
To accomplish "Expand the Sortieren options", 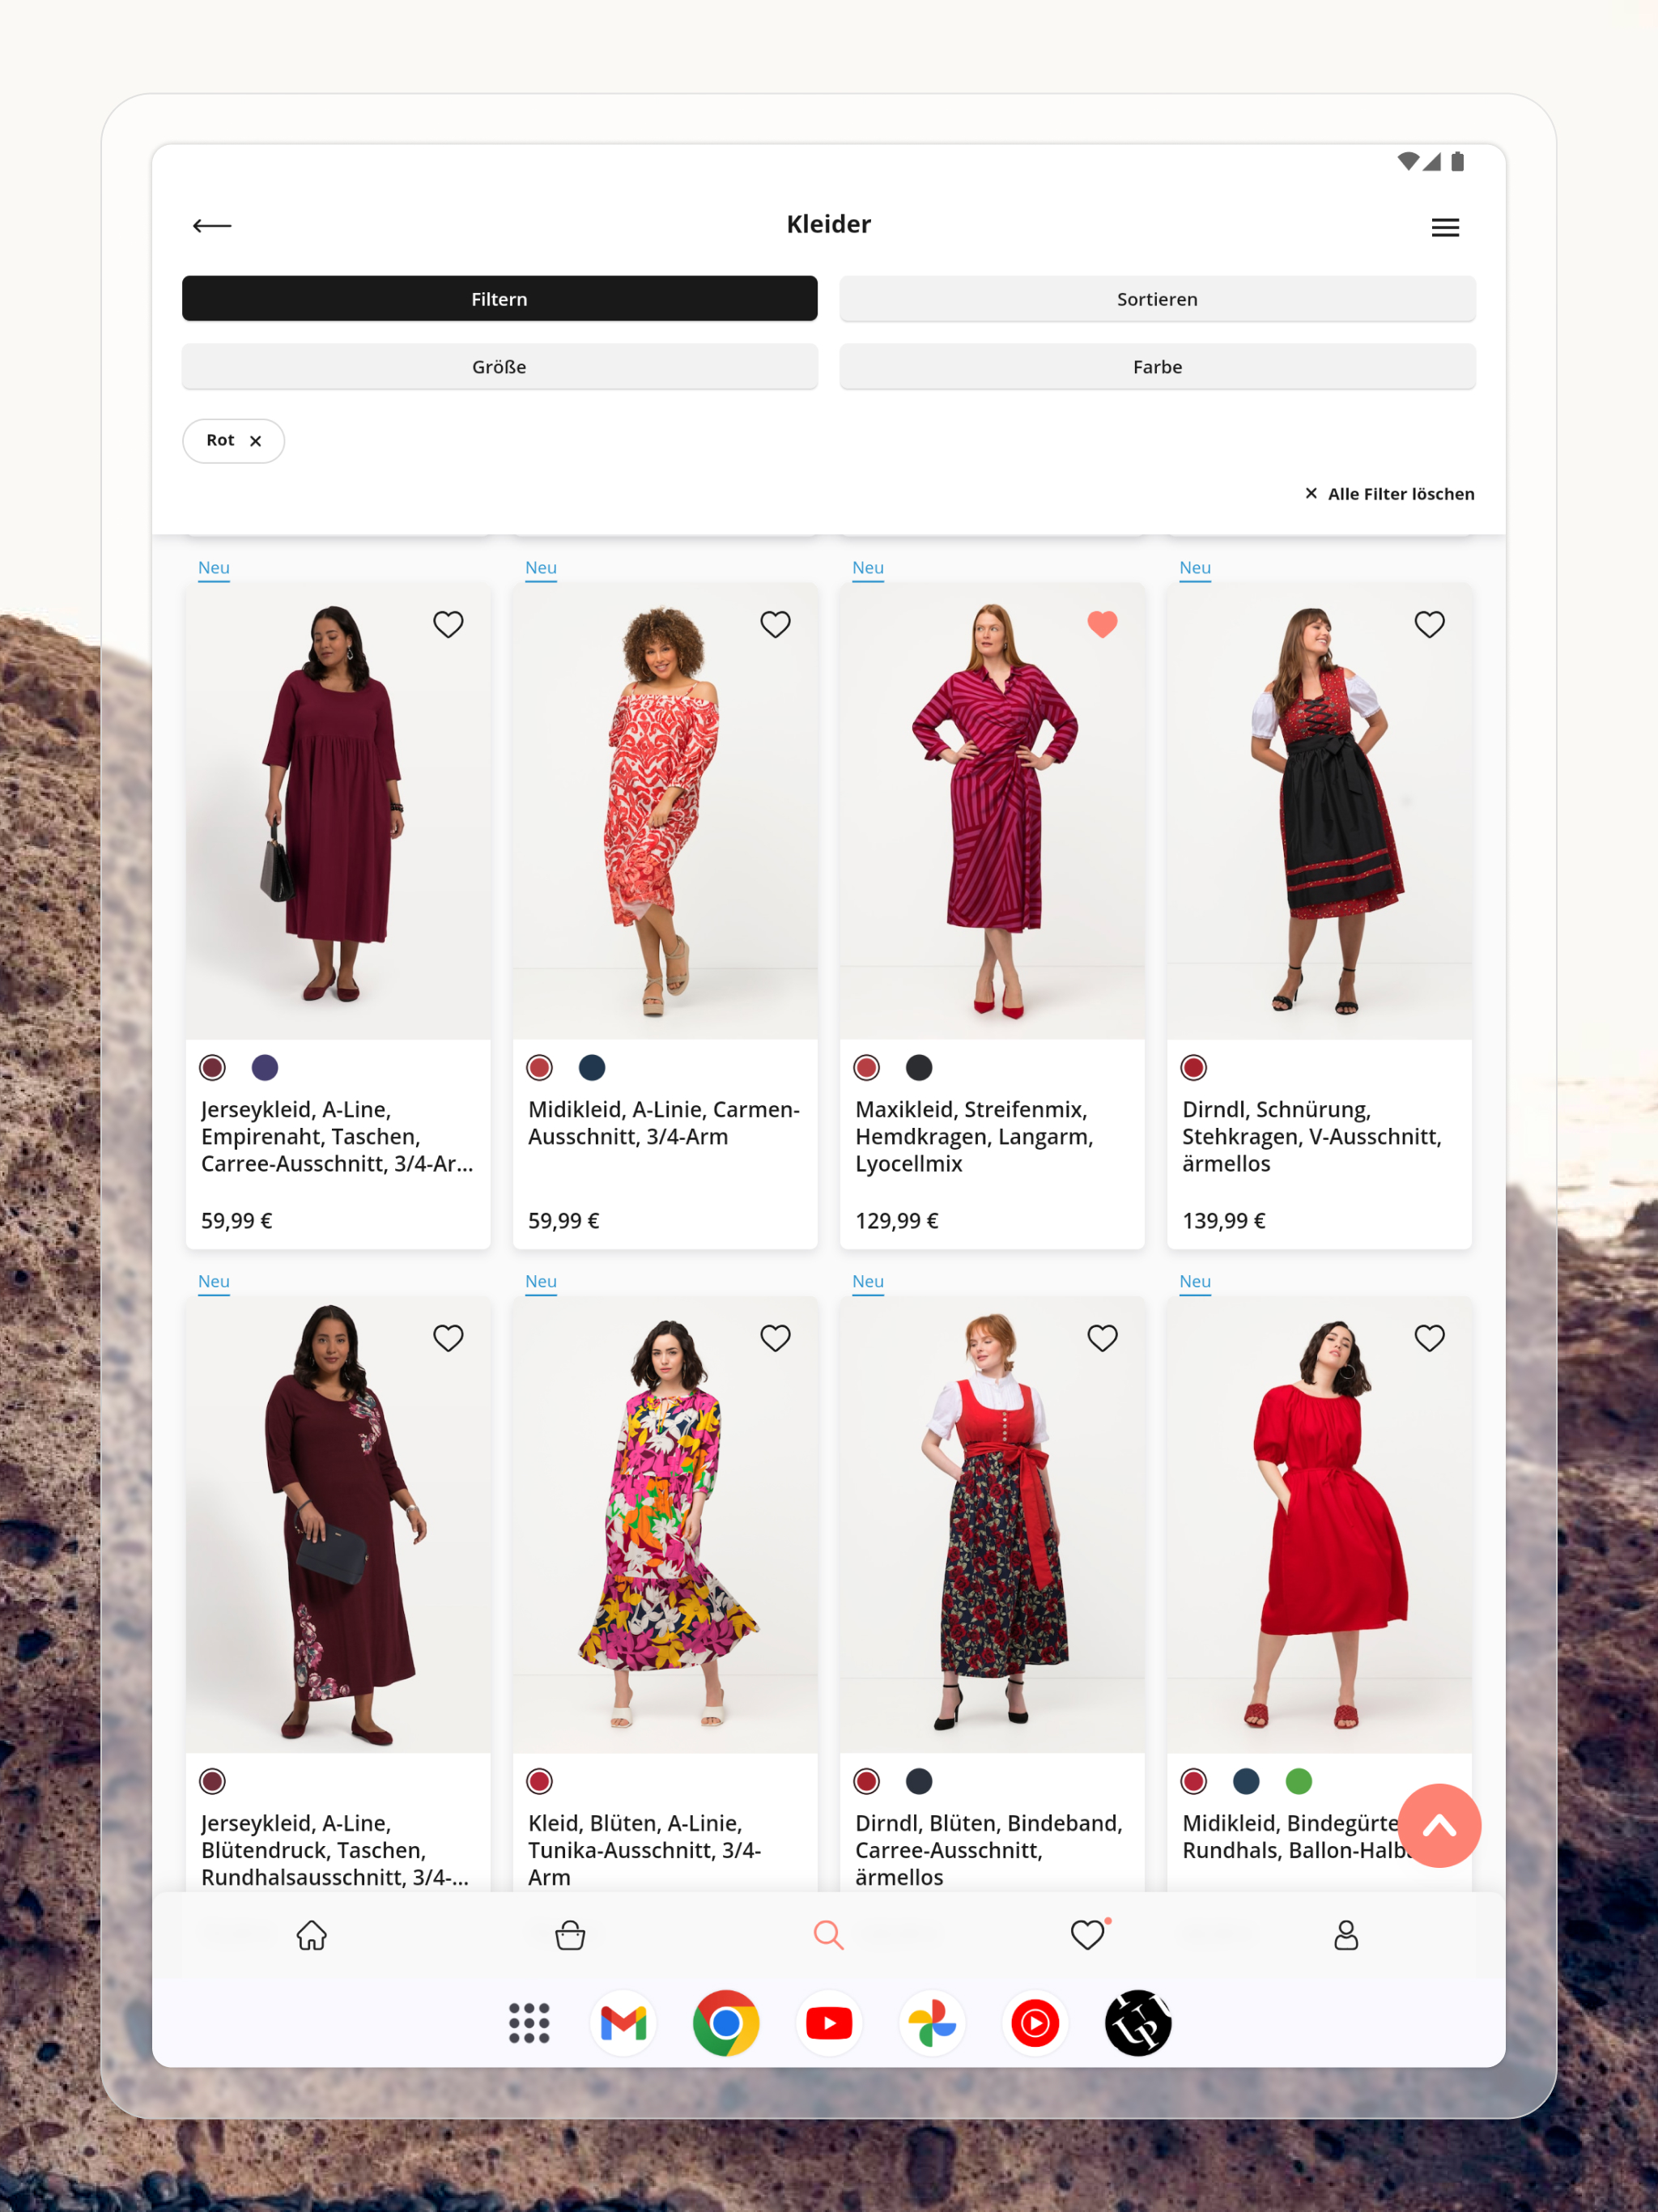I will 1157,299.
